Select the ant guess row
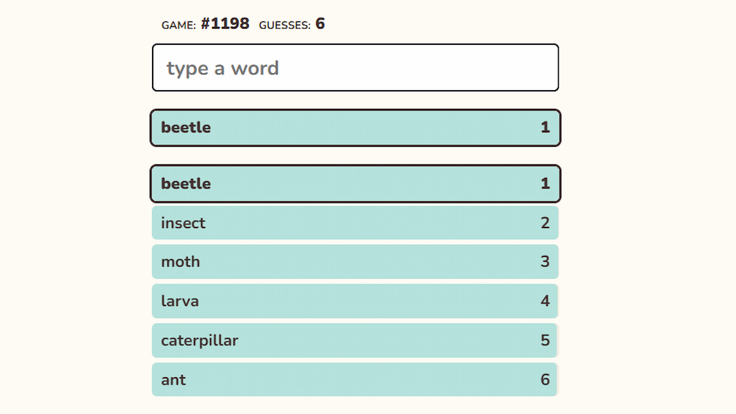The image size is (736, 414). coord(355,380)
